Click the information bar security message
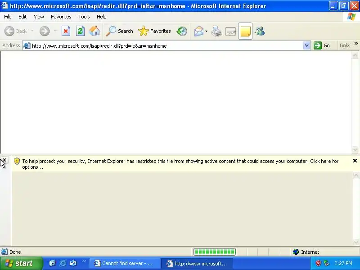 180,164
